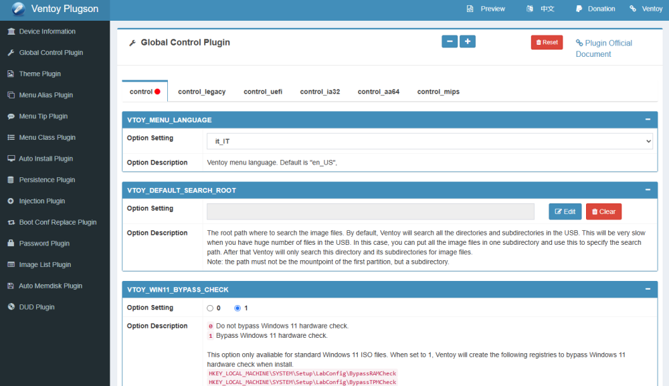This screenshot has height=386, width=669.
Task: Click the Ventoy link chain icon in header
Action: 633,9
